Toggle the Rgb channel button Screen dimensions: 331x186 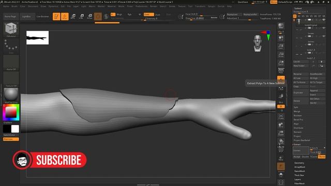click(129, 14)
